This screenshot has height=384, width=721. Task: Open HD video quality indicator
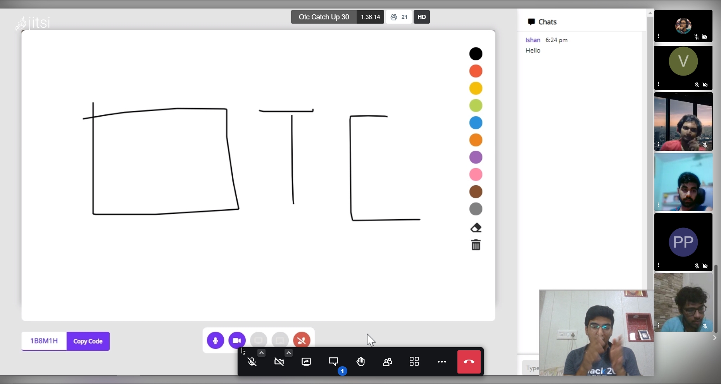click(422, 17)
